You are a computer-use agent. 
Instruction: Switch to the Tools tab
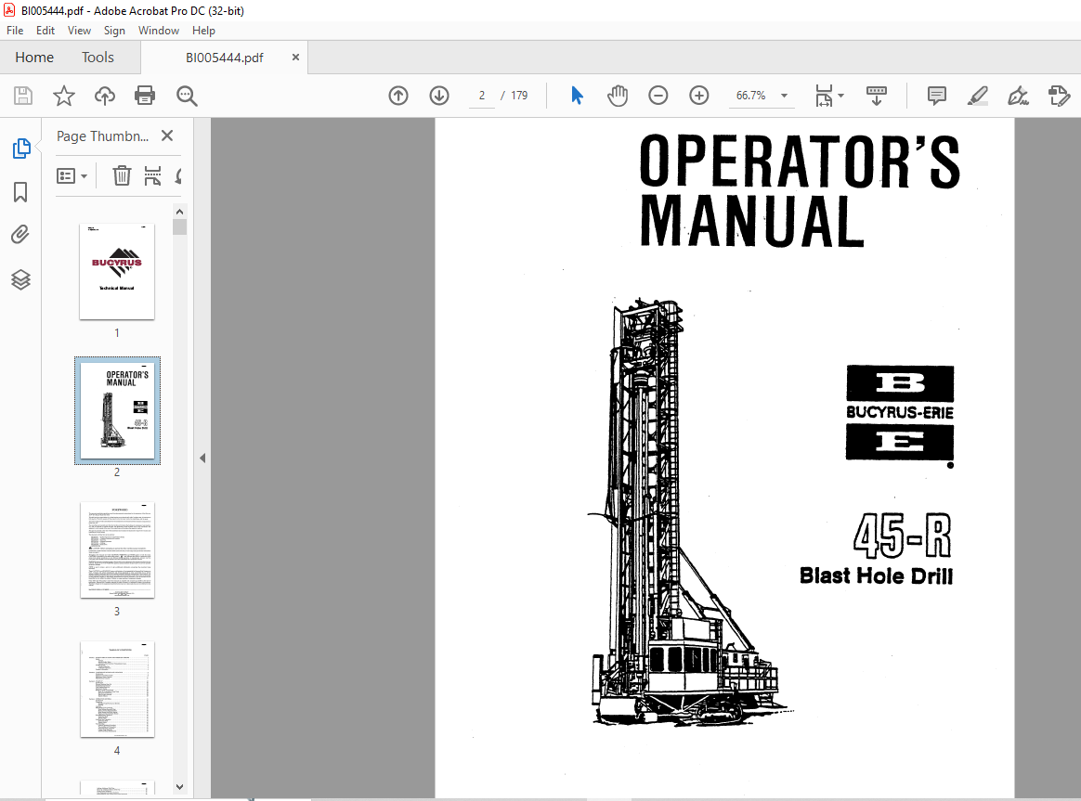point(98,58)
